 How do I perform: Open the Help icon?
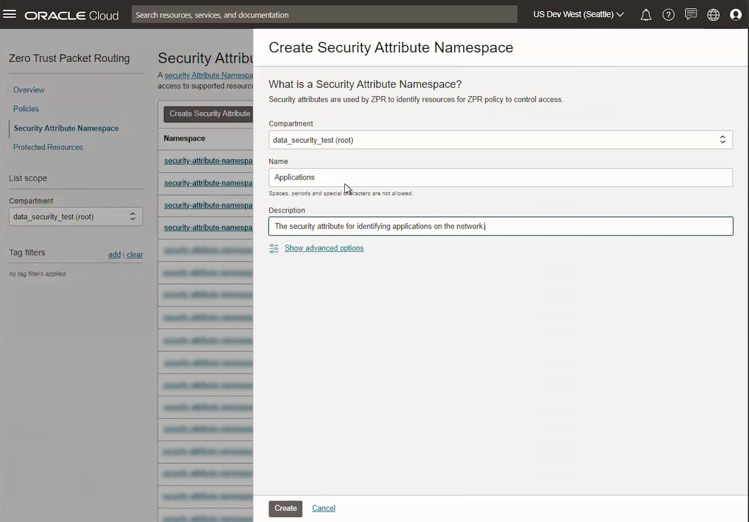[668, 14]
